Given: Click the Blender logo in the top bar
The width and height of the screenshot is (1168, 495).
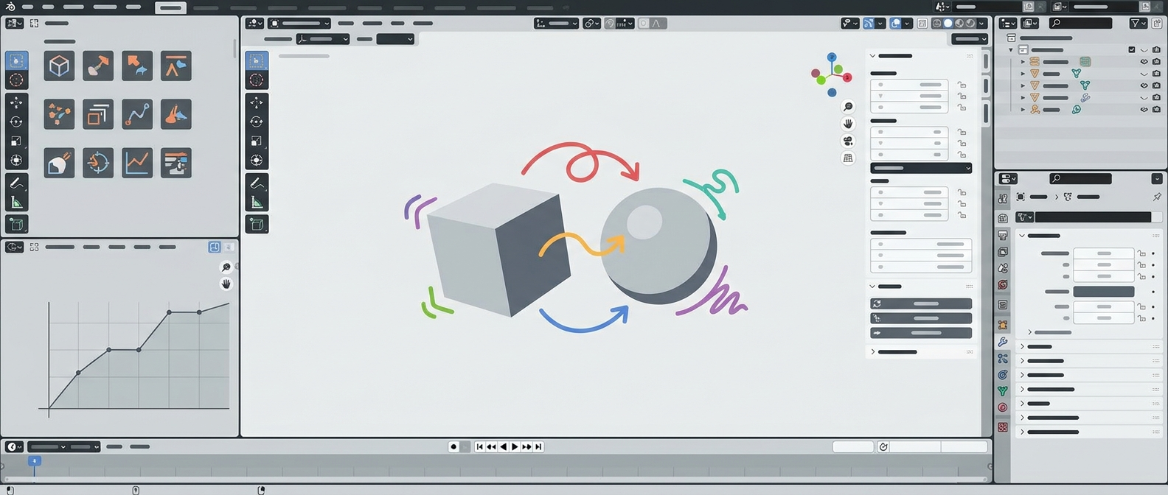Looking at the screenshot, I should [x=10, y=7].
